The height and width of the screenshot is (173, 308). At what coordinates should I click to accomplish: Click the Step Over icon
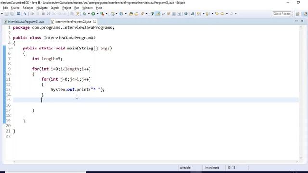coord(59,14)
